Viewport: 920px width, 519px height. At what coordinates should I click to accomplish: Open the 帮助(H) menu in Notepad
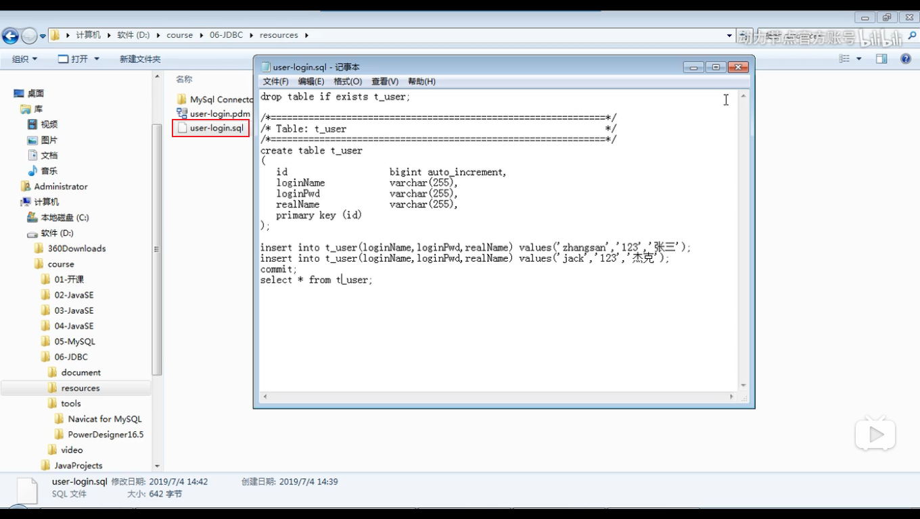click(x=421, y=81)
